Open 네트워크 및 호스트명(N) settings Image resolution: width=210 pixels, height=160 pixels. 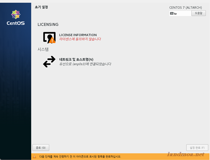tap(76, 60)
